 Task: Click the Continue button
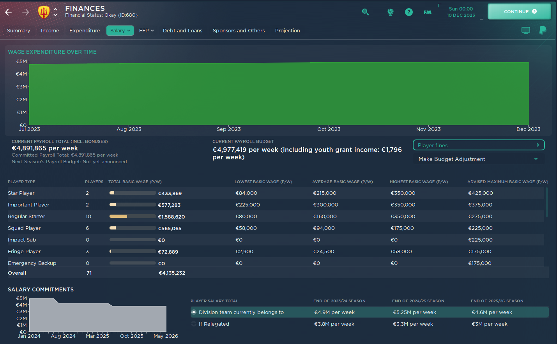pos(519,11)
